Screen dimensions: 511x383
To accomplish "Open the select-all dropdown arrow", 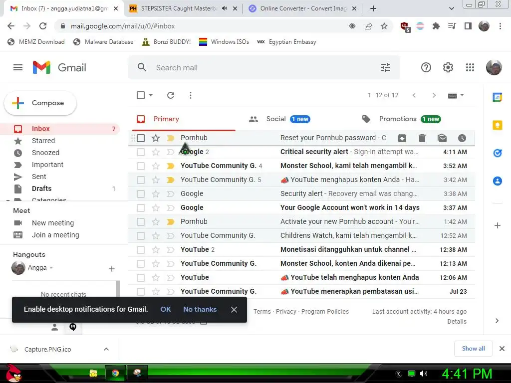I will click(x=151, y=95).
